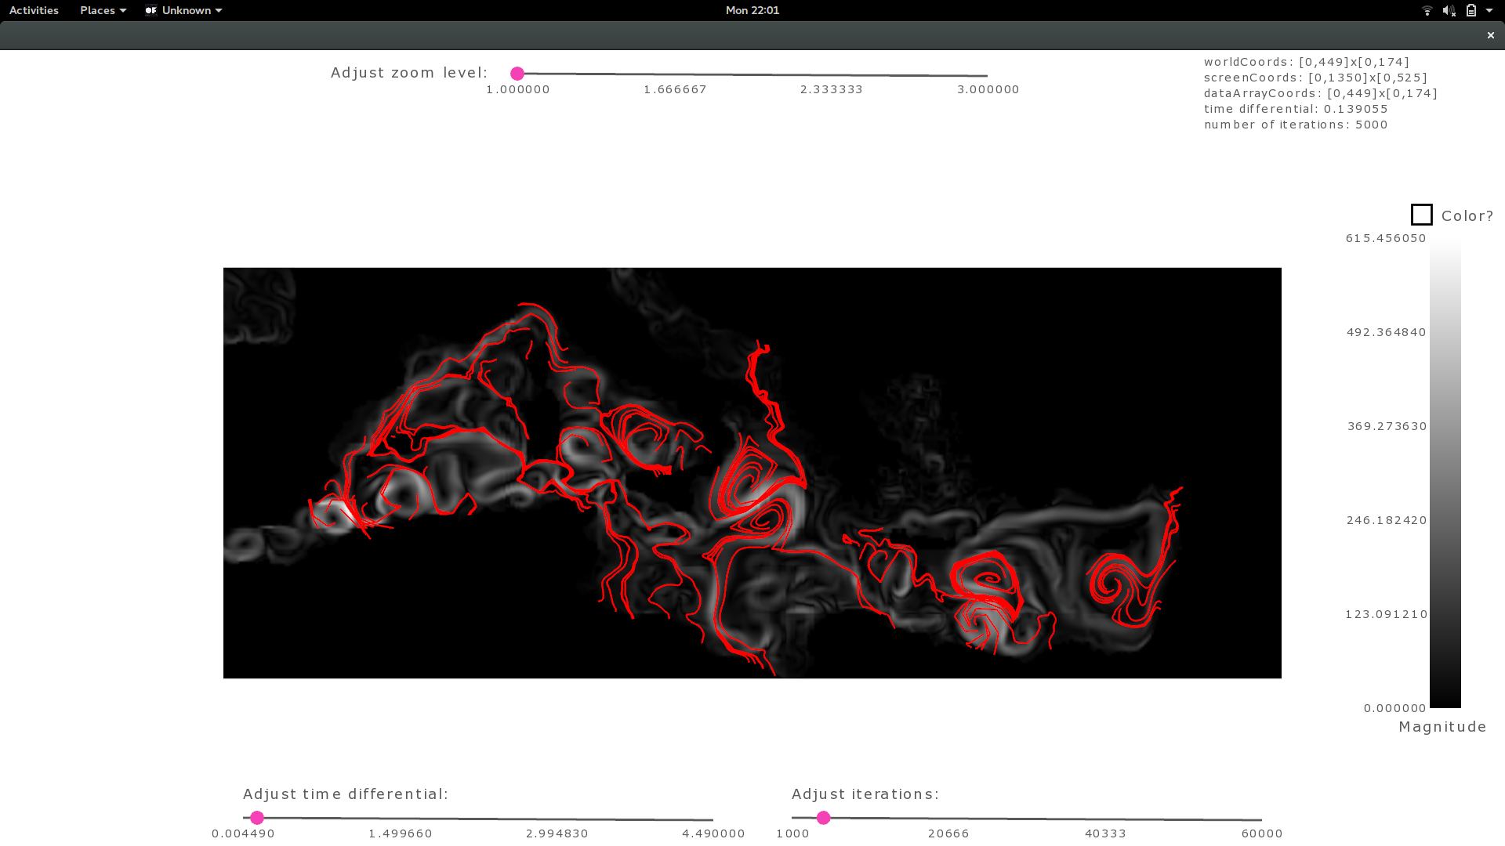Click the battery status icon
1505x846 pixels.
click(1471, 10)
